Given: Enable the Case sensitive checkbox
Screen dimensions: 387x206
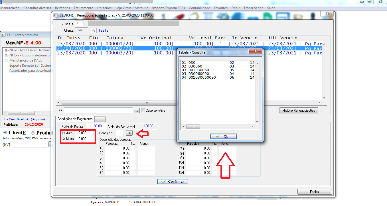Looking at the screenshot, I should (x=143, y=111).
